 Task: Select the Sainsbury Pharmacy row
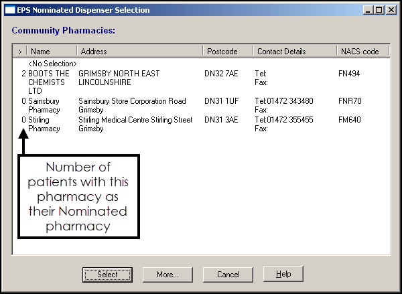pos(44,105)
